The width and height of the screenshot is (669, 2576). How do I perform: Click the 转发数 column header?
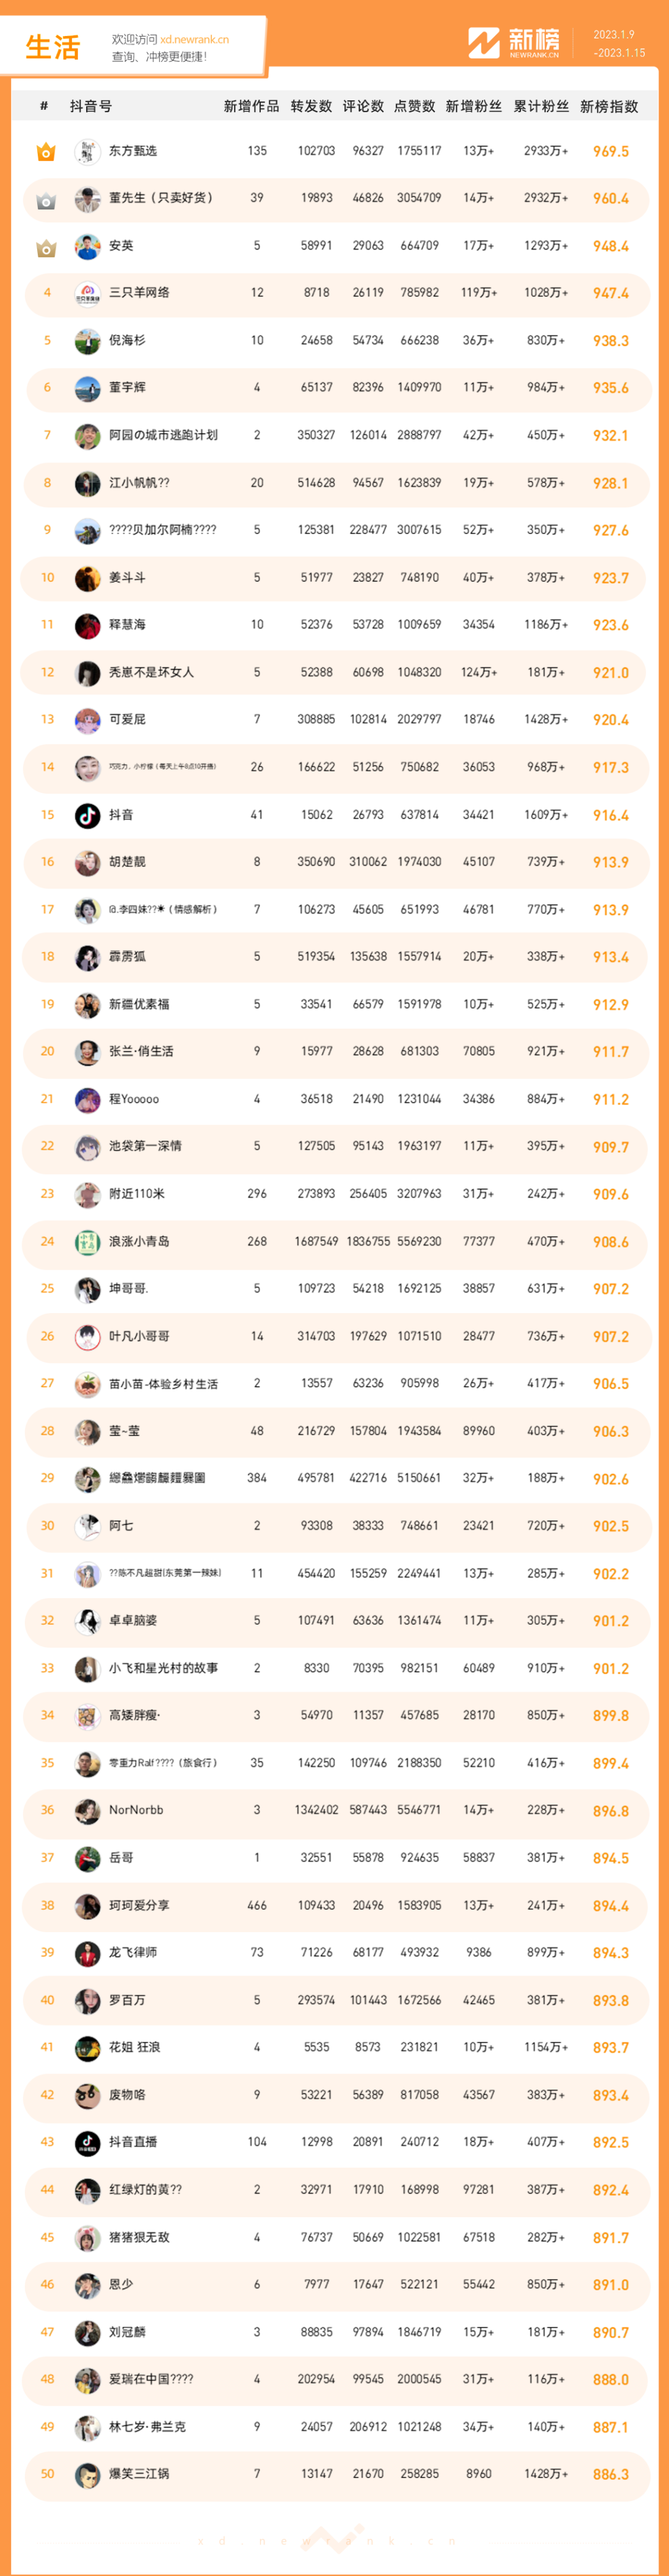coord(311,106)
